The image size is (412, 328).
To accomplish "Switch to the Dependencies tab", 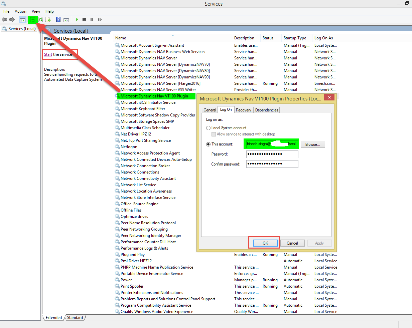I will 266,110.
